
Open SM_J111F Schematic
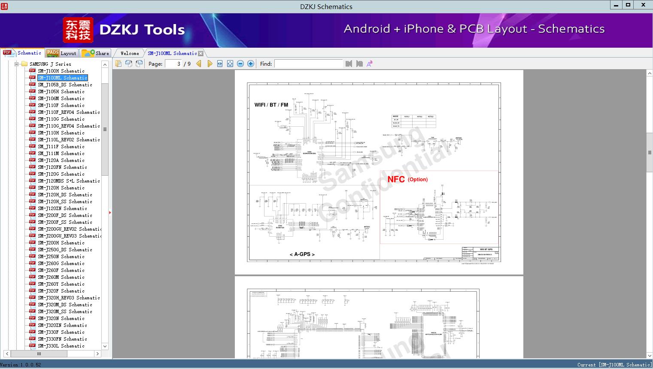pos(61,146)
